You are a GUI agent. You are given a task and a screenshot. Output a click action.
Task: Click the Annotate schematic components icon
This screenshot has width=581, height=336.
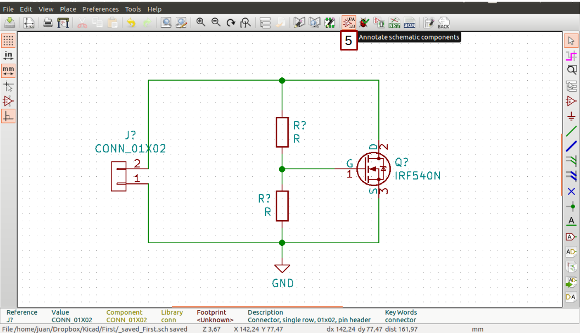[349, 23]
